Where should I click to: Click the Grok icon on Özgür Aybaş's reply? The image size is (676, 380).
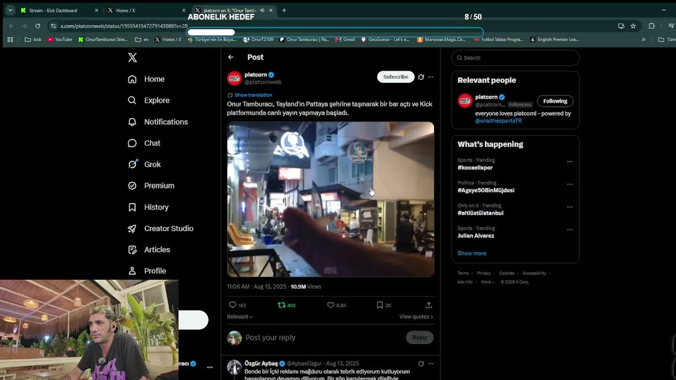click(421, 364)
